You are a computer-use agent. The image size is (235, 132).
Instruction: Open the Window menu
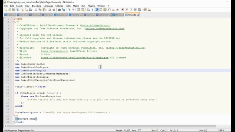[x=101, y=6]
